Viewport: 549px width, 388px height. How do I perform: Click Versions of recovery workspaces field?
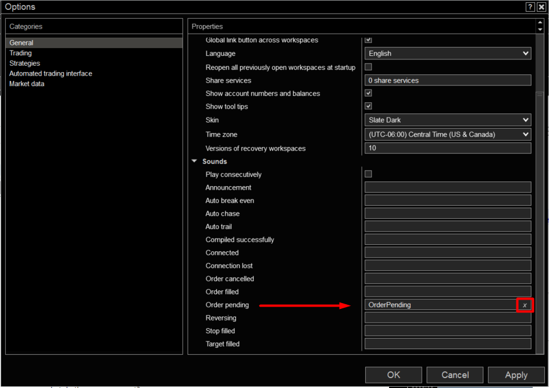tap(448, 148)
